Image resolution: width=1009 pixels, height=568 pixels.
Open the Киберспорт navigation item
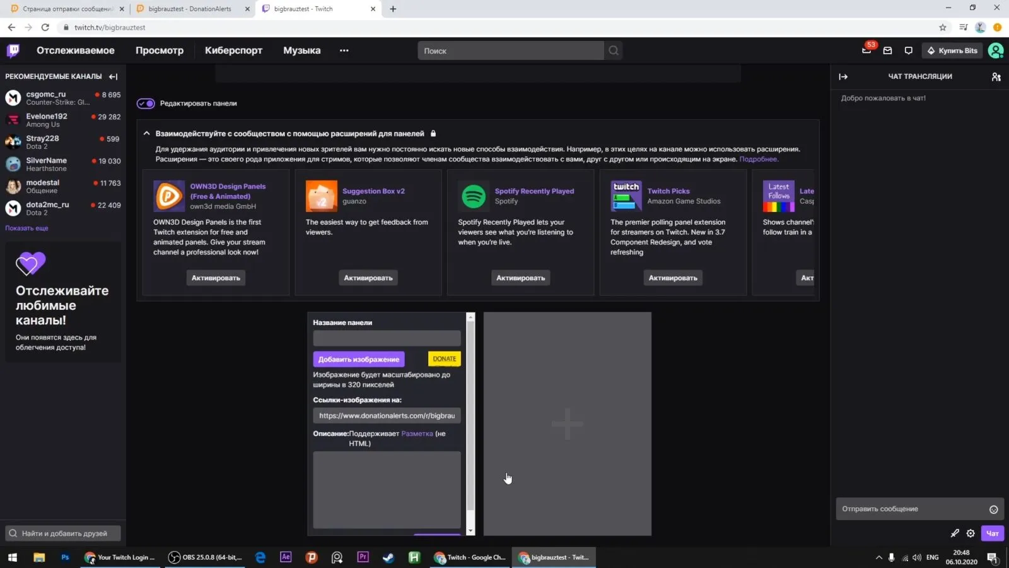tap(233, 50)
